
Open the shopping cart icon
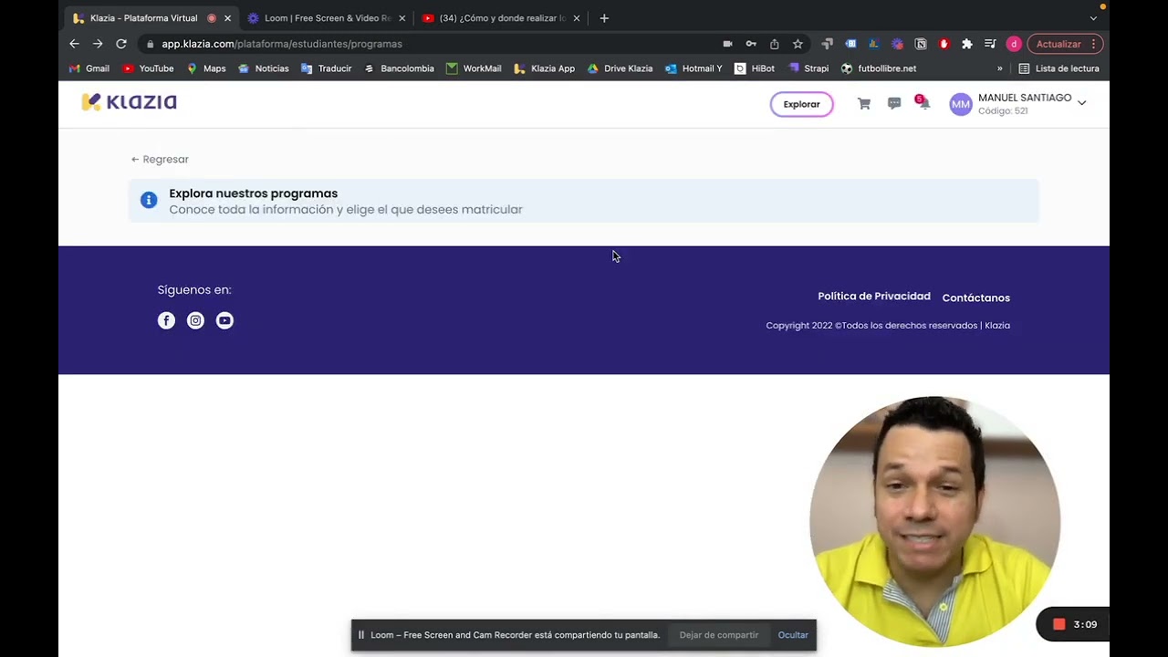click(863, 104)
